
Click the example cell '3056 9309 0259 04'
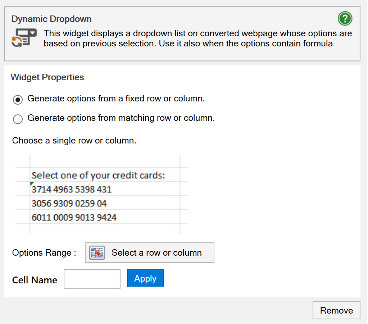tap(69, 204)
